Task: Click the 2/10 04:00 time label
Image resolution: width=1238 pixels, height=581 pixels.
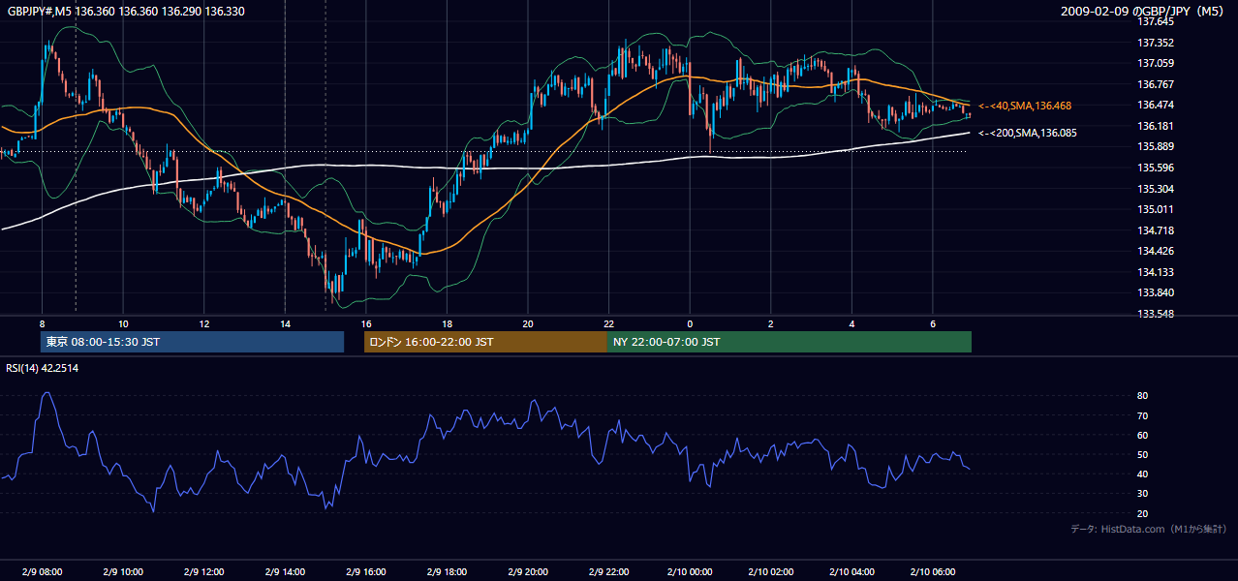Action: (x=851, y=571)
